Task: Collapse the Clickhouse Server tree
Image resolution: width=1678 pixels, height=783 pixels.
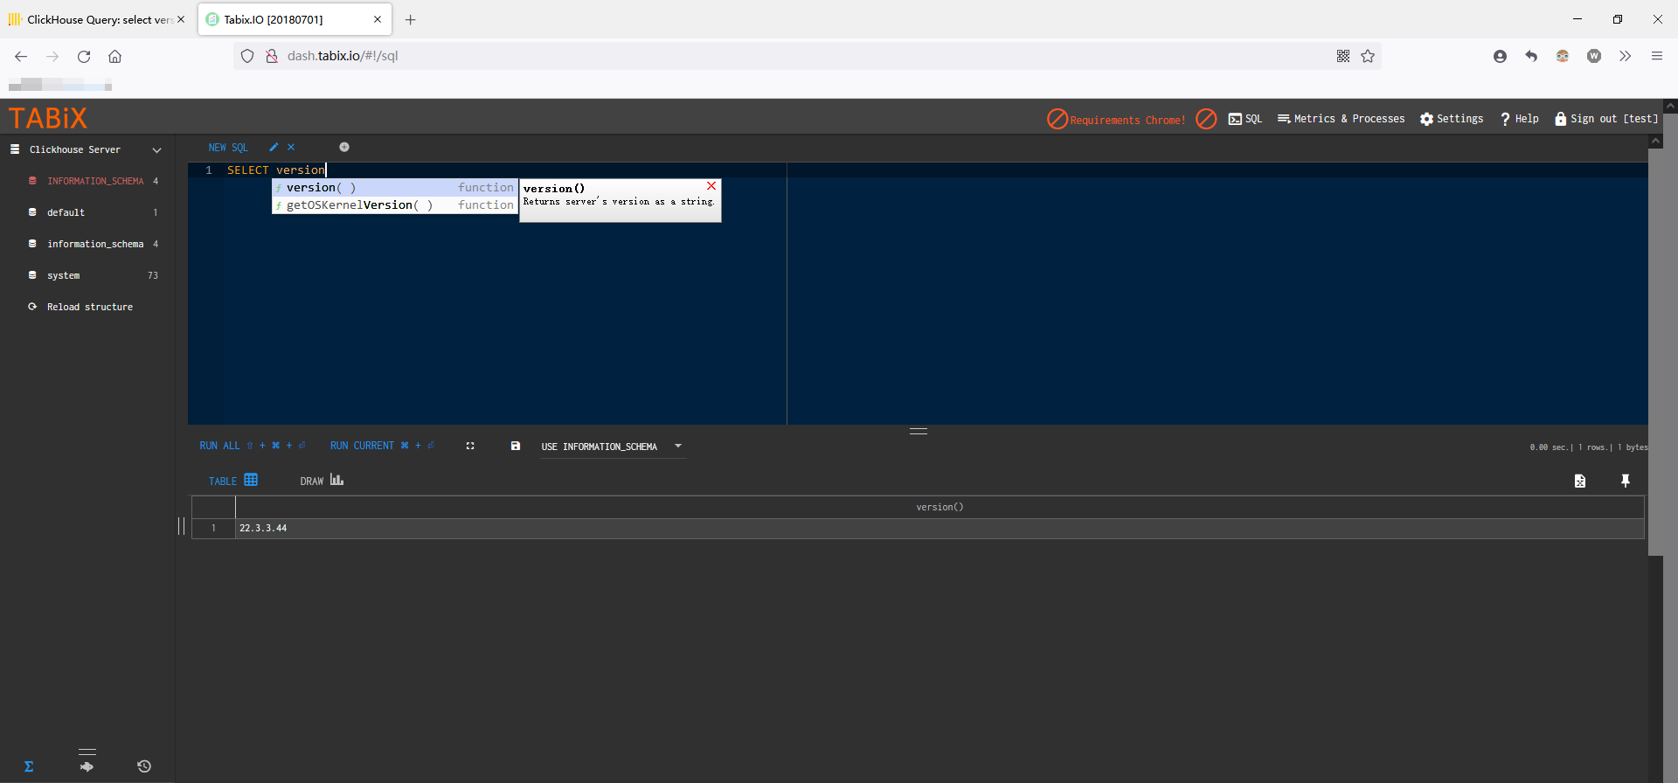Action: (x=157, y=150)
